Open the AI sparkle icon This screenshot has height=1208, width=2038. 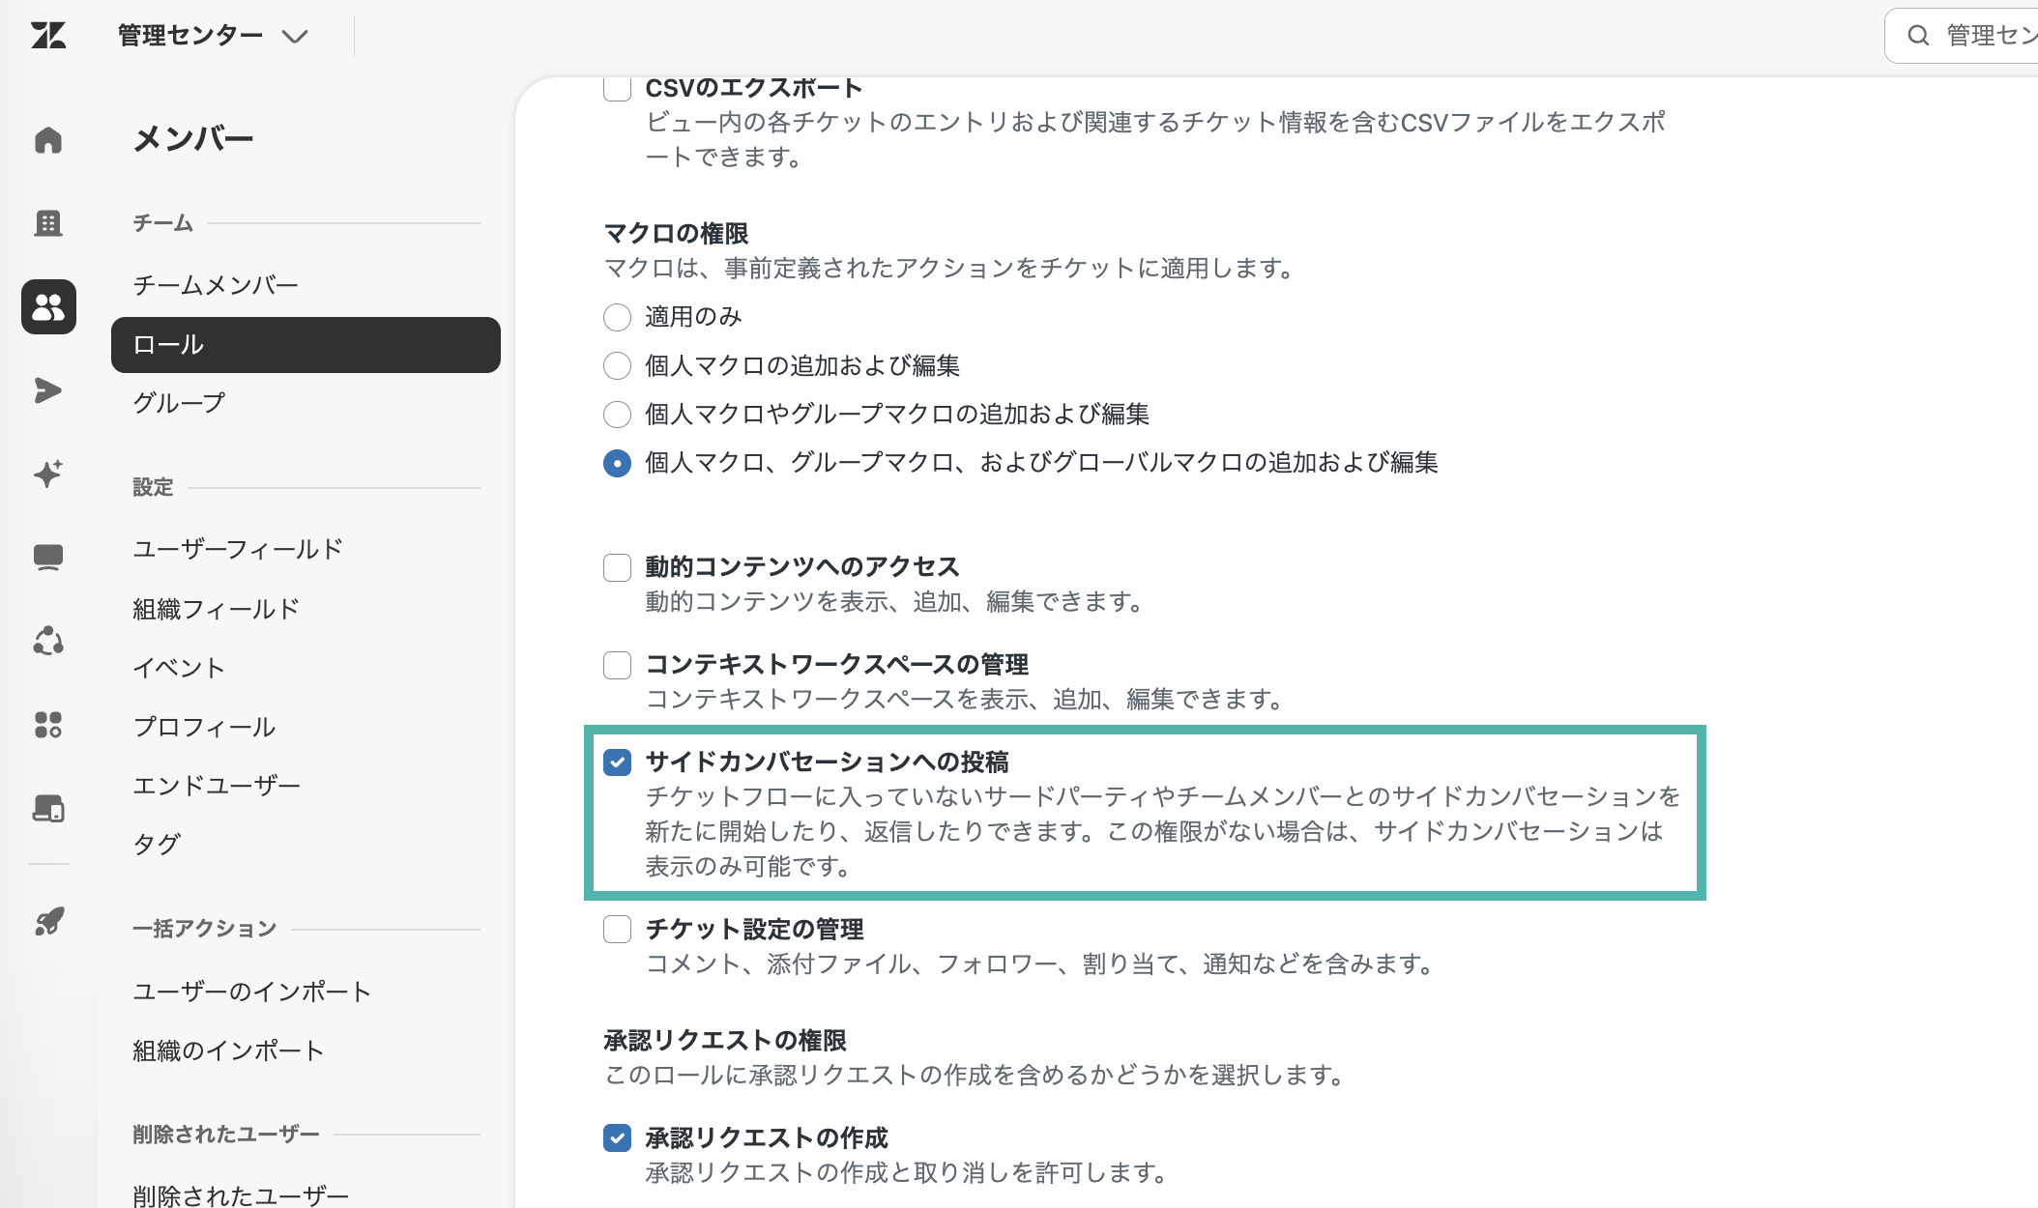click(x=48, y=474)
